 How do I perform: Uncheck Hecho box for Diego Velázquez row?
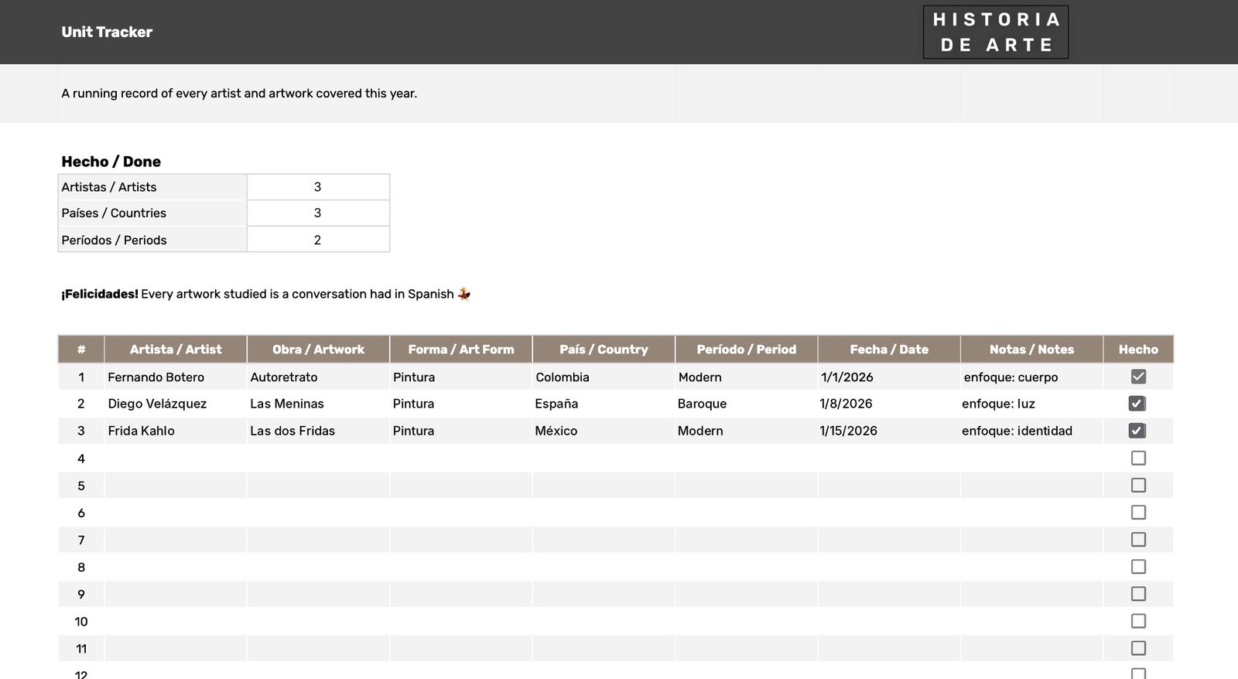point(1137,404)
